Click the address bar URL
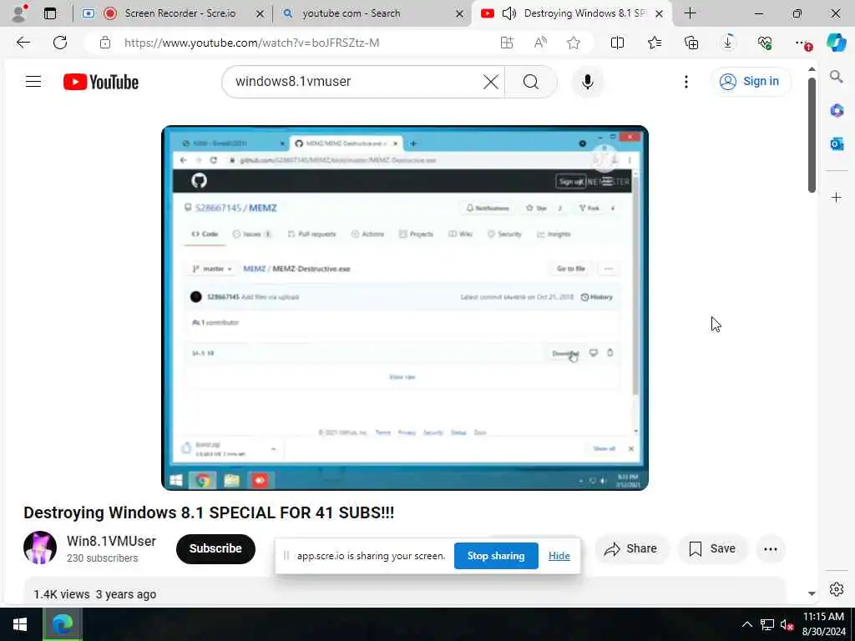Image resolution: width=855 pixels, height=641 pixels. pyautogui.click(x=251, y=43)
